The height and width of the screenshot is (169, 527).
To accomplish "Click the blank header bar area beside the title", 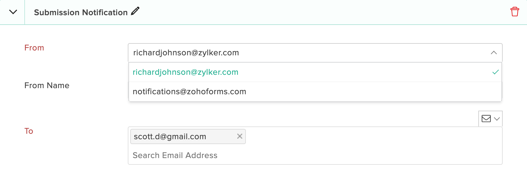I will pyautogui.click(x=304, y=12).
